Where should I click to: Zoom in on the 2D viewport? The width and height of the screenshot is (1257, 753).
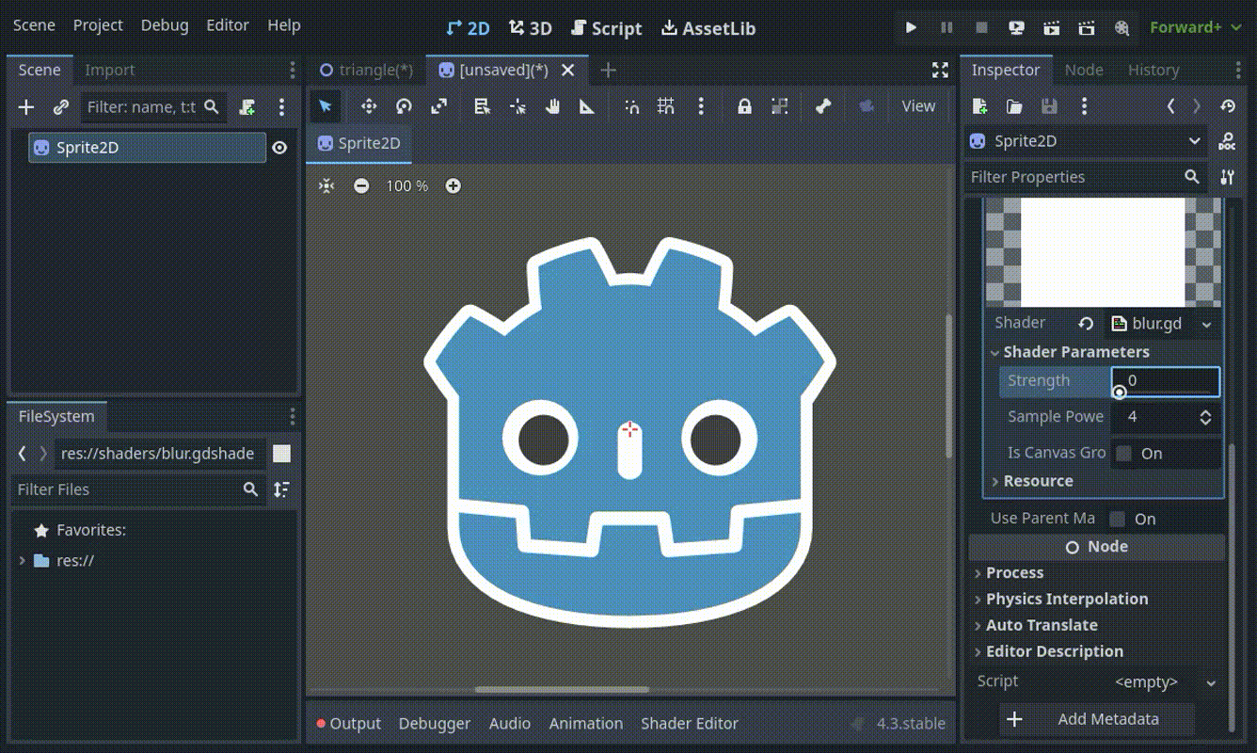453,186
